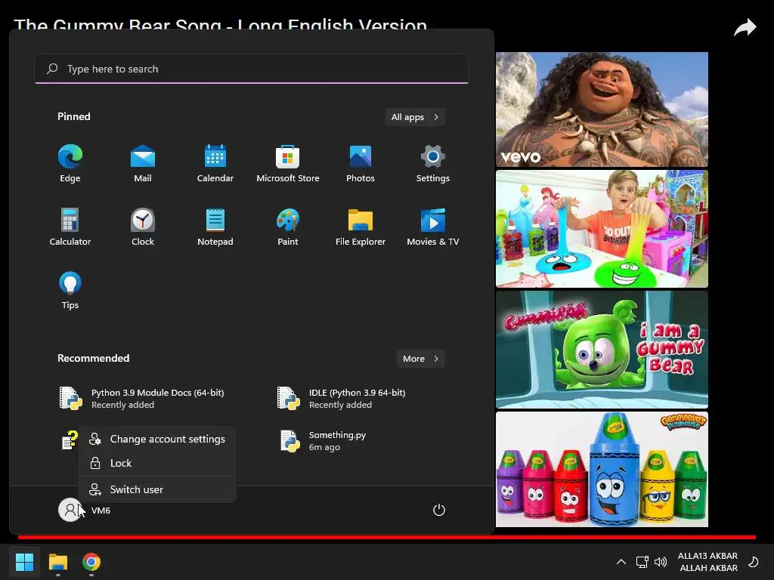The height and width of the screenshot is (580, 774).
Task: Click the VM6 user account avatar
Action: pos(70,510)
